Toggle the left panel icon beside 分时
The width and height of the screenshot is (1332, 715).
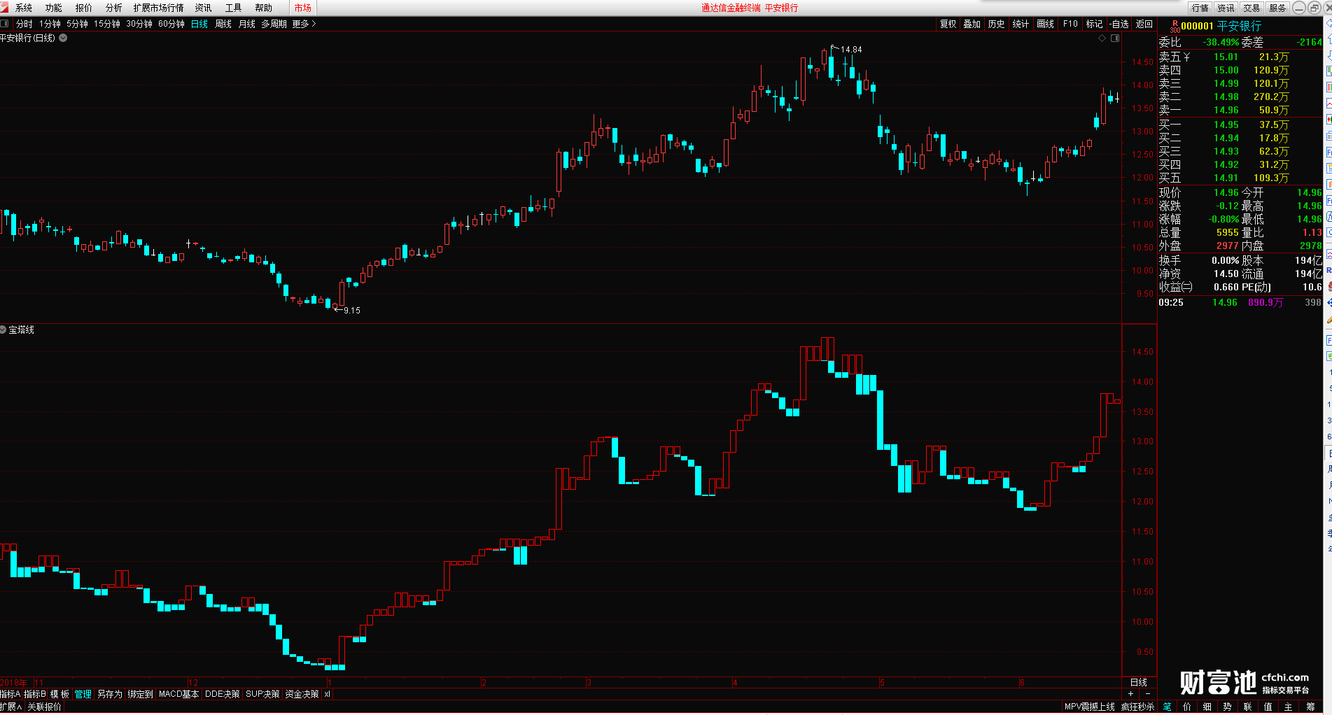tap(5, 24)
